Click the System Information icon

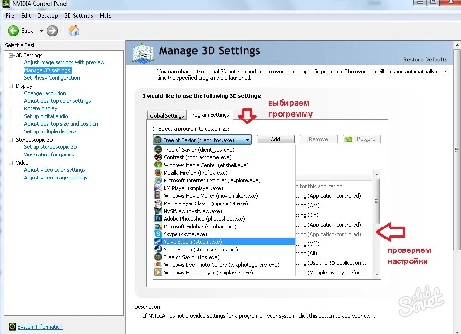tap(12, 327)
